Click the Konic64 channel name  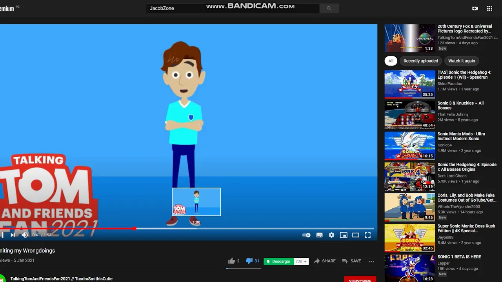[x=446, y=145]
